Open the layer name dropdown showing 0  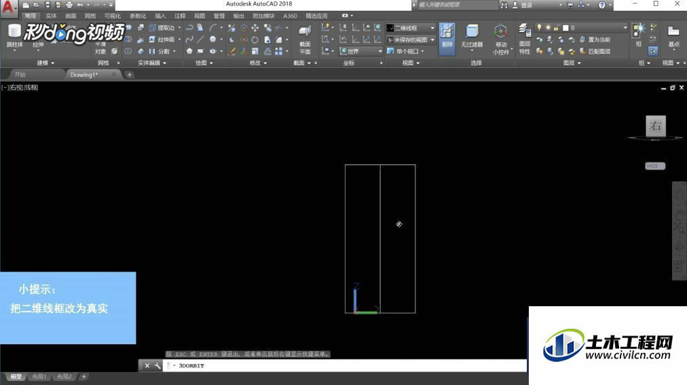581,28
